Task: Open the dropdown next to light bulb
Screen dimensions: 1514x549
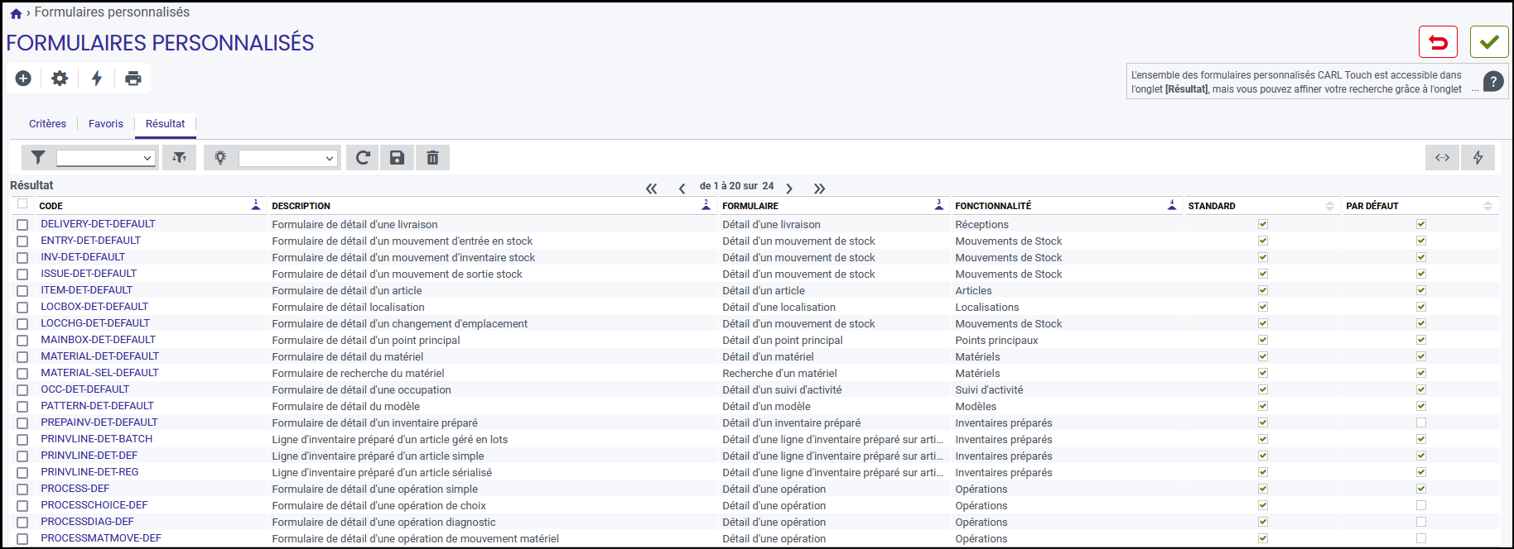Action: tap(288, 158)
